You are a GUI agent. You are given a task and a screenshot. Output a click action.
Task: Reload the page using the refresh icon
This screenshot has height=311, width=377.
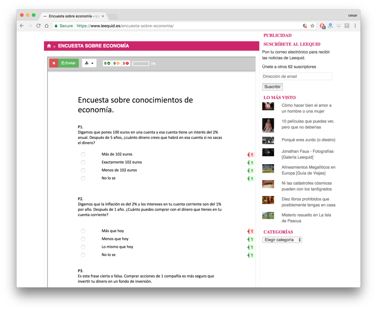(38, 26)
